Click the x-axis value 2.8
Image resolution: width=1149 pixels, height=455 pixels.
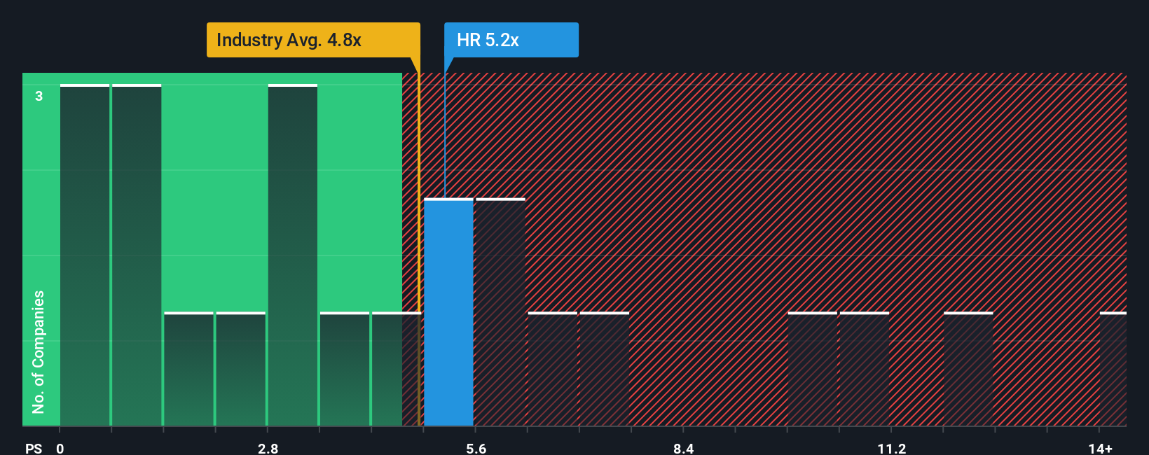pyautogui.click(x=268, y=448)
